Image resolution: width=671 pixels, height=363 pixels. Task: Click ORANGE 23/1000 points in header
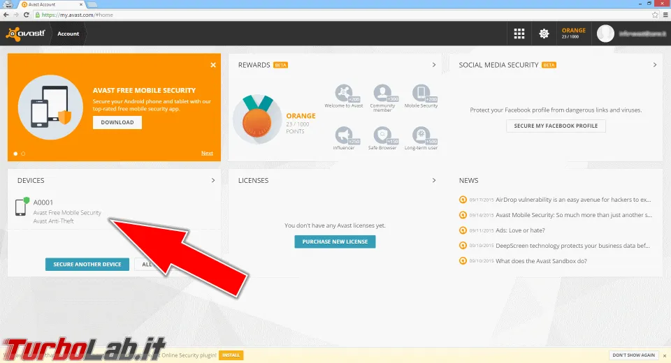point(573,34)
